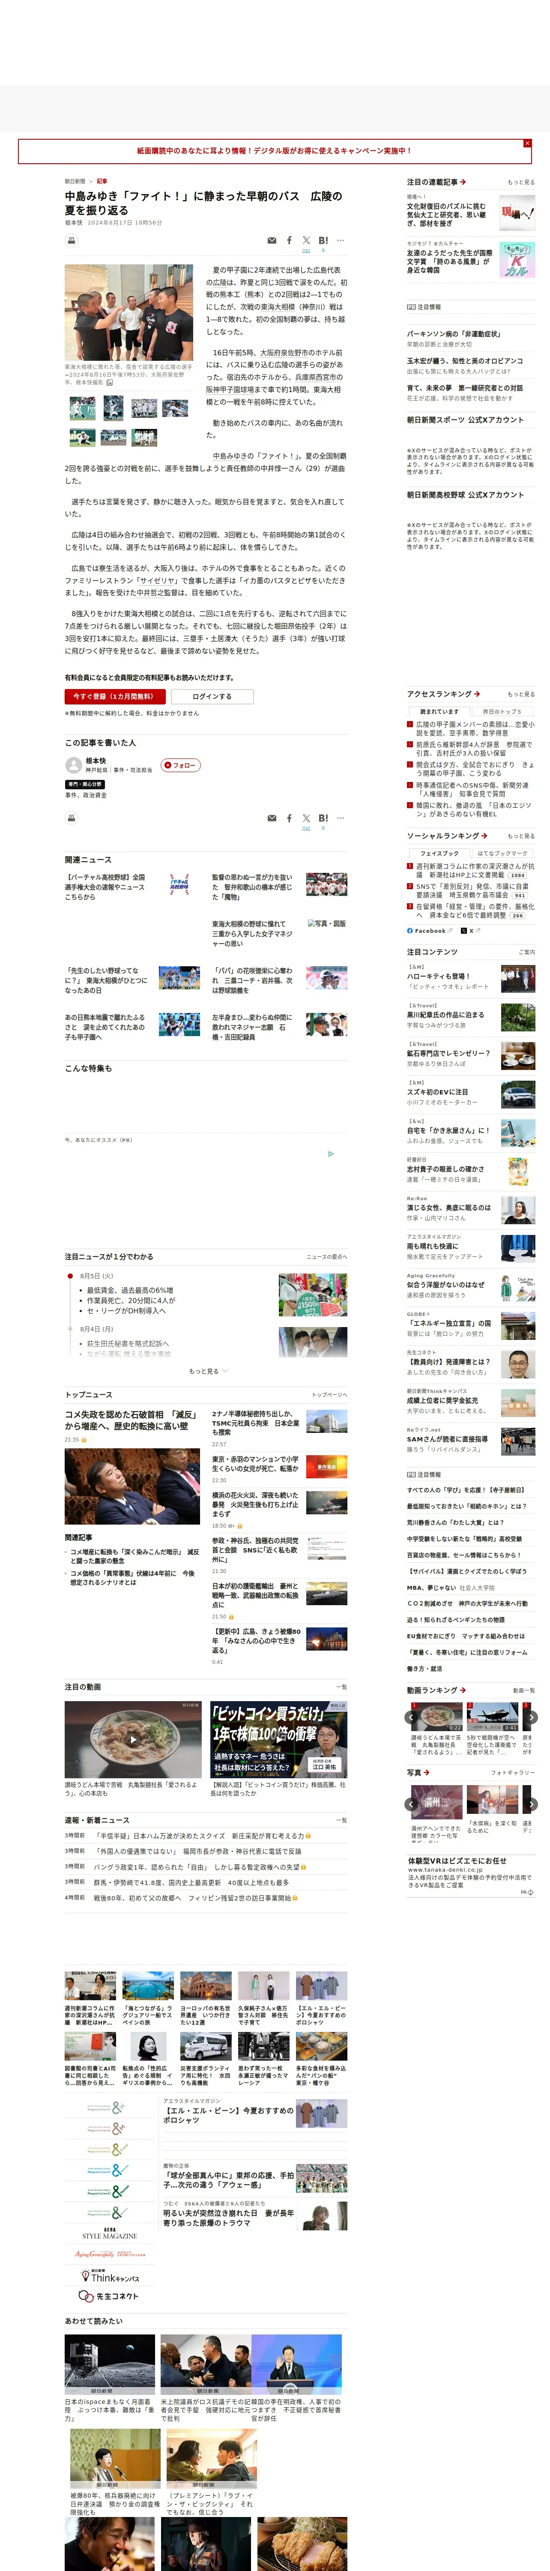This screenshot has height=2571, width=550.
Task: Open スズキ初のEVに注目 thumbnail
Action: click(518, 1096)
